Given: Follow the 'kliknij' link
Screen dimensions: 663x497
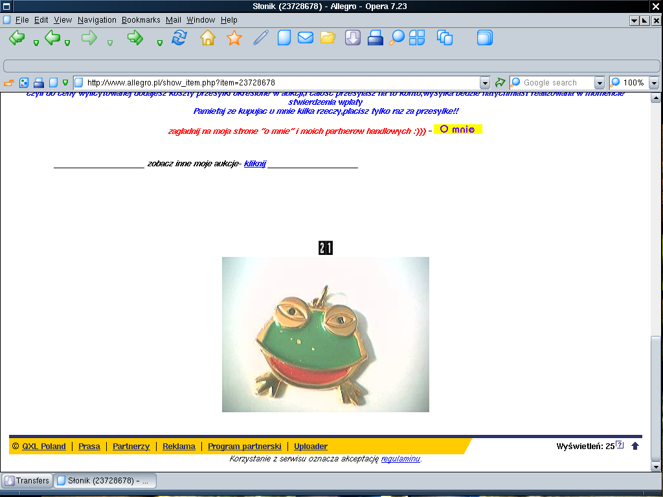Looking at the screenshot, I should click(255, 164).
